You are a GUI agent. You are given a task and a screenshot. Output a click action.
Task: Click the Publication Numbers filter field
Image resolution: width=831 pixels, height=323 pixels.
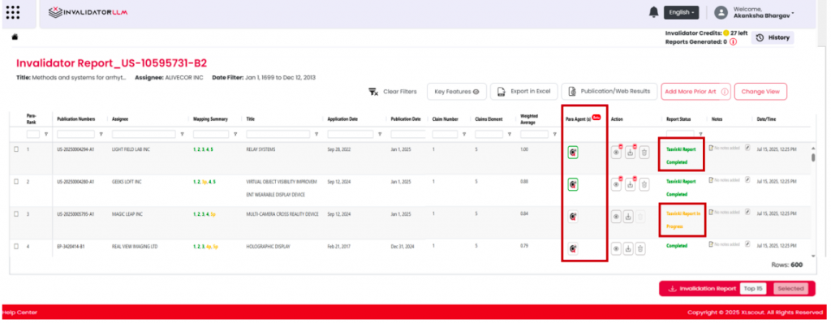75,134
